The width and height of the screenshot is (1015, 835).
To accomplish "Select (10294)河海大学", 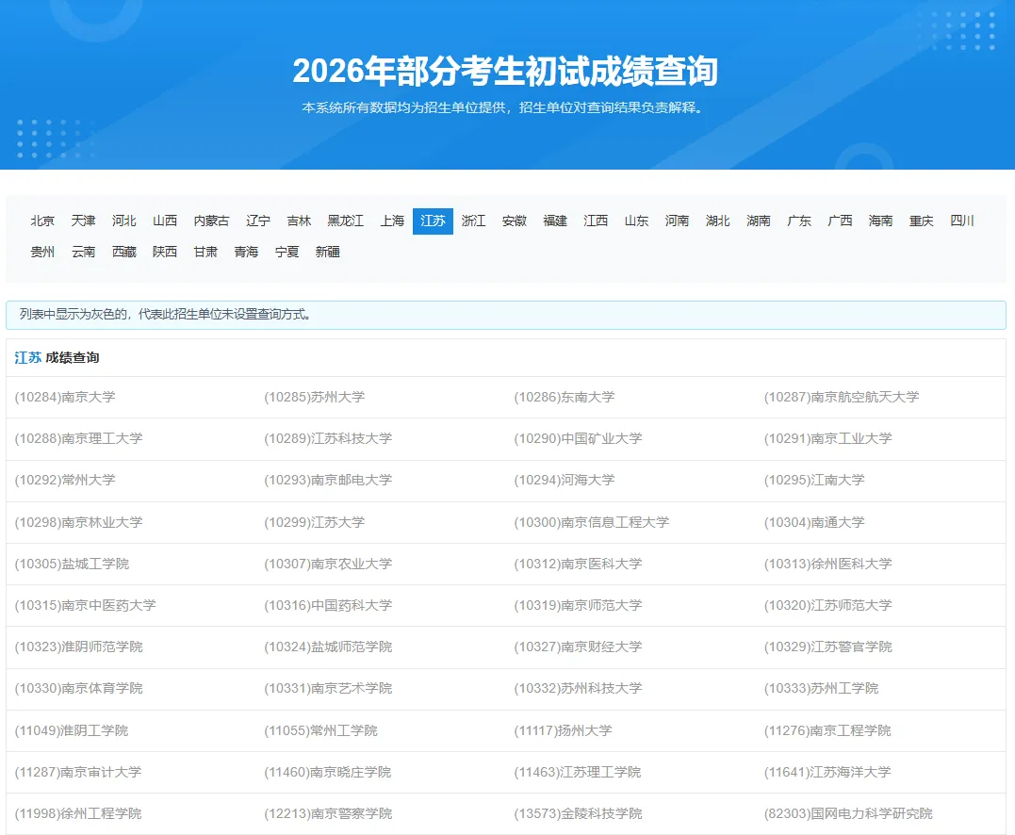I will 565,480.
